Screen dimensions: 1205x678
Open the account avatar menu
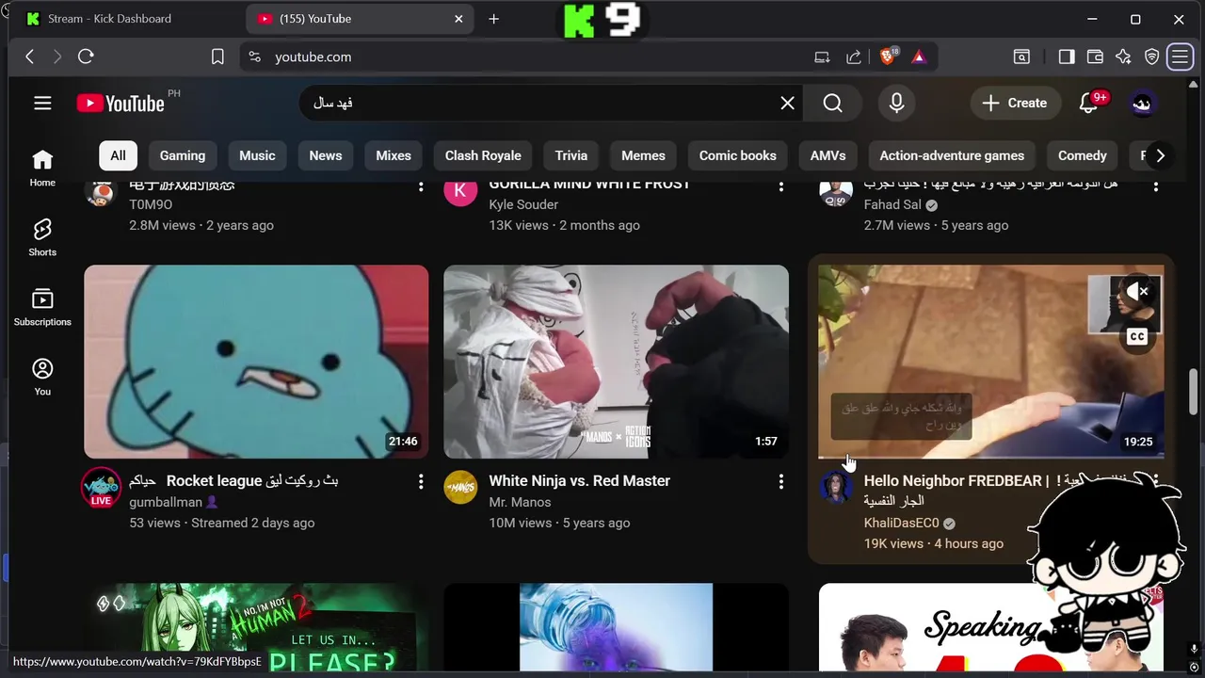point(1142,104)
